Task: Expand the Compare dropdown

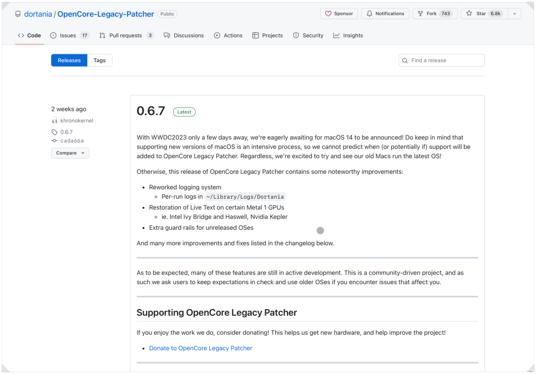Action: tap(70, 153)
